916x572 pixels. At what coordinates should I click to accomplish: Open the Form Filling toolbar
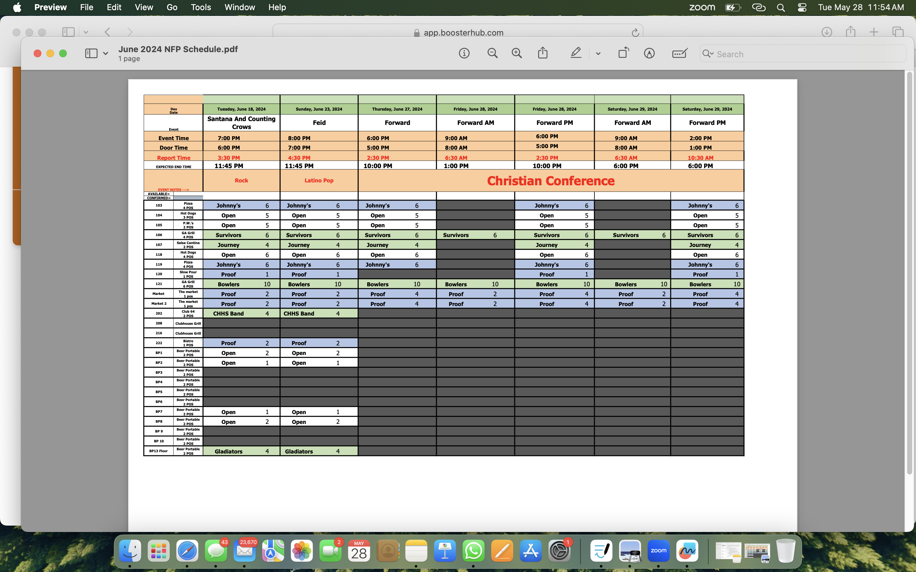click(680, 53)
